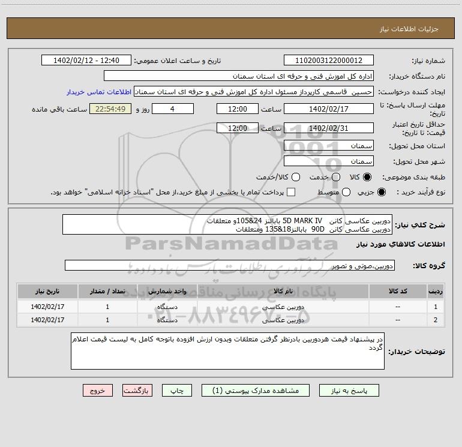This screenshot has height=447, width=462.
Task: Click the دستگاه unit in row 1
Action: (167, 307)
